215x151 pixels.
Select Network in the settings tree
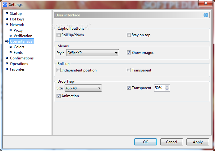click(x=17, y=25)
